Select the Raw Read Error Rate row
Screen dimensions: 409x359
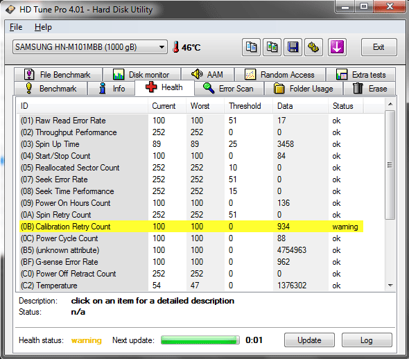(x=191, y=121)
